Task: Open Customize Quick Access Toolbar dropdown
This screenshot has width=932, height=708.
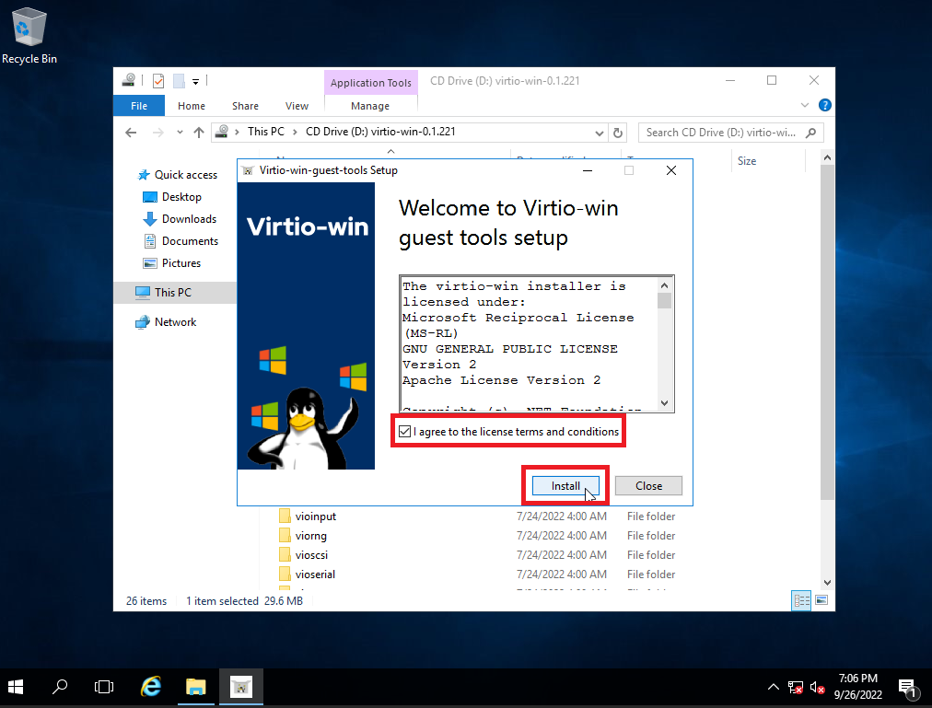Action: 195,82
